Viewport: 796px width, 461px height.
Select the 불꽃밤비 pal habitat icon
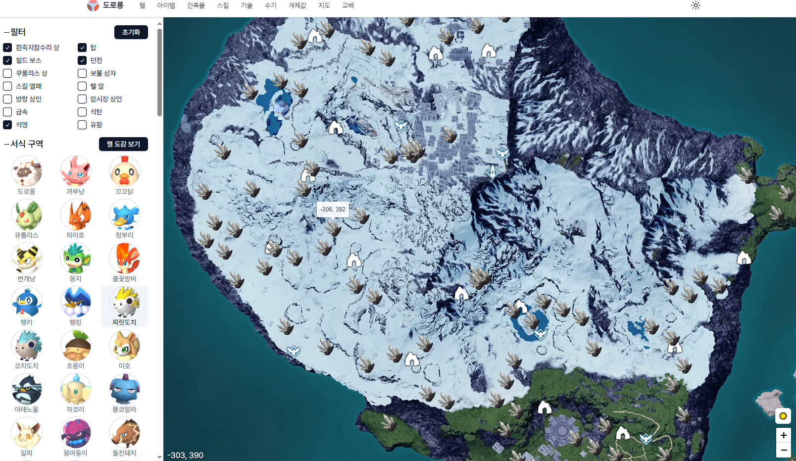click(125, 258)
